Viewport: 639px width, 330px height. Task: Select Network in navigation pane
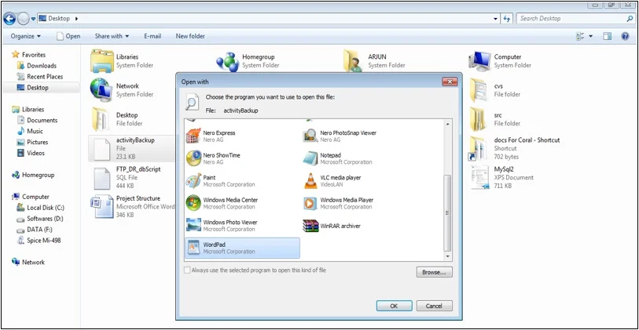(28, 263)
